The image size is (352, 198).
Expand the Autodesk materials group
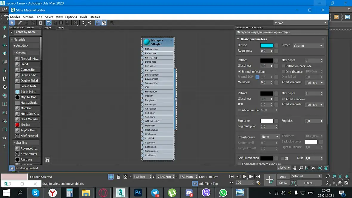[15, 45]
